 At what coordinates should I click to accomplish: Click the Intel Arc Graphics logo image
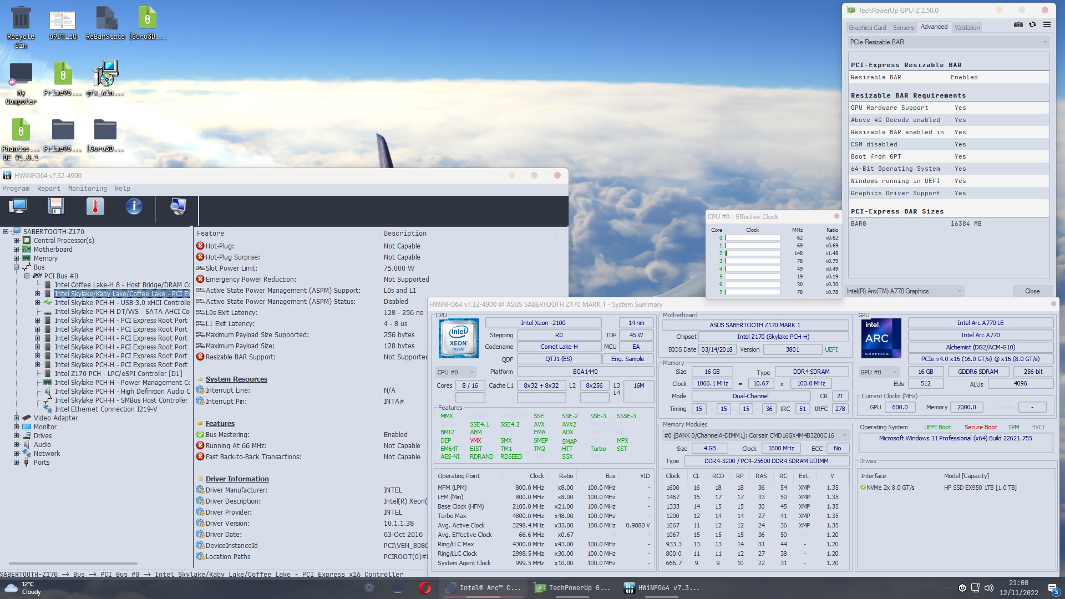point(880,338)
